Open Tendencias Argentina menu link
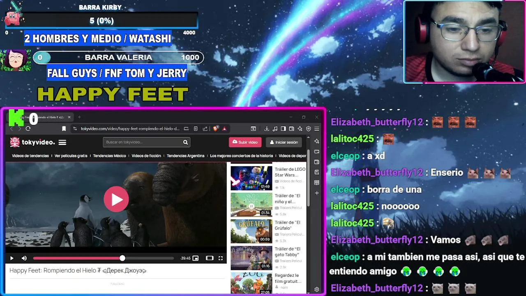This screenshot has width=526, height=296. [185, 156]
